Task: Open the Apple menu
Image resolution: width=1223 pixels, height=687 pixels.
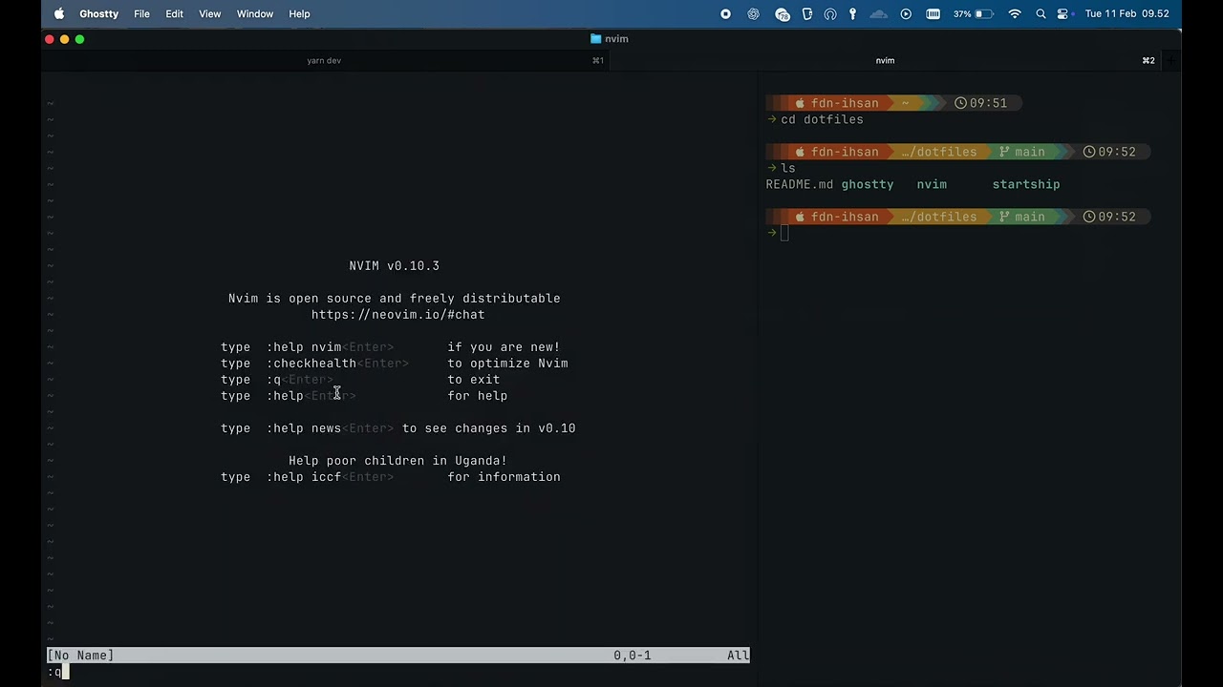Action: point(59,13)
